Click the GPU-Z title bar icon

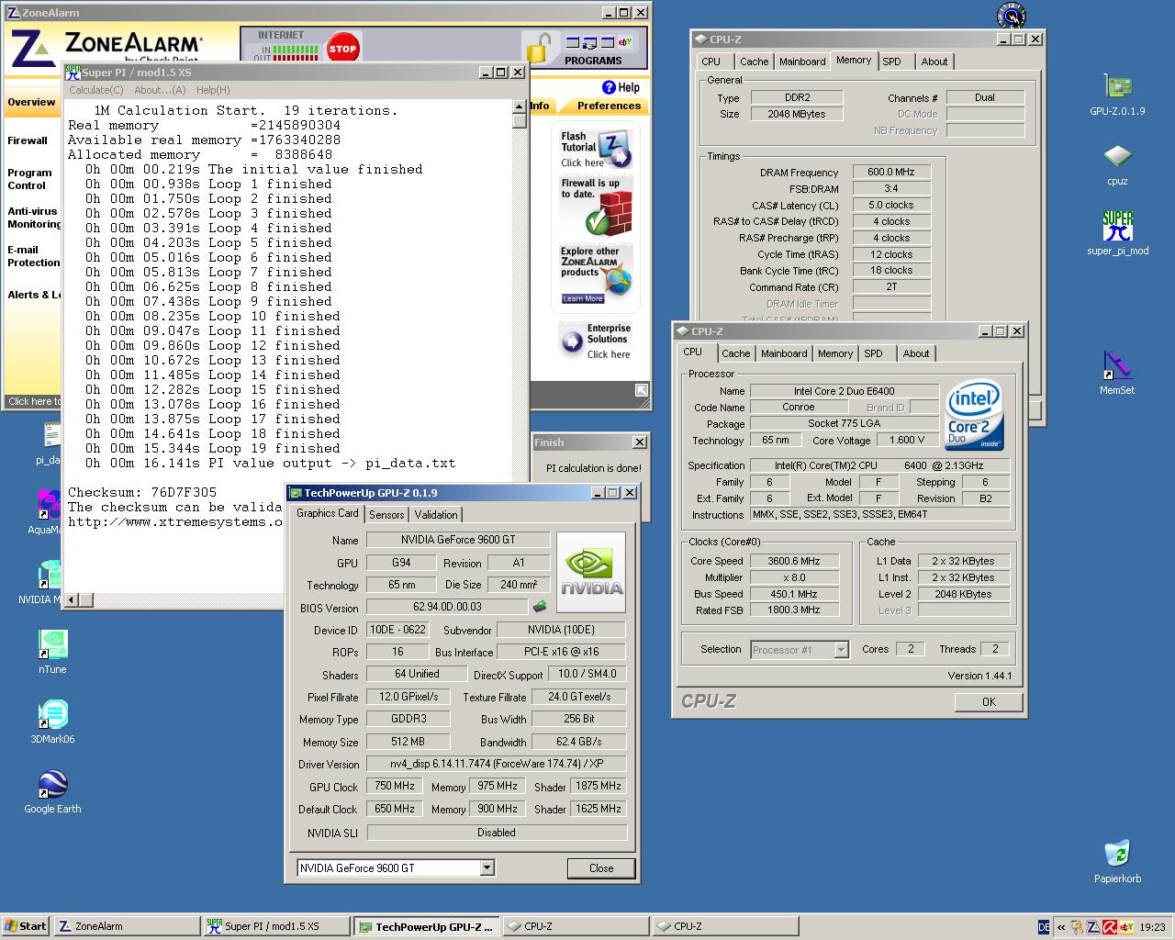[x=297, y=493]
